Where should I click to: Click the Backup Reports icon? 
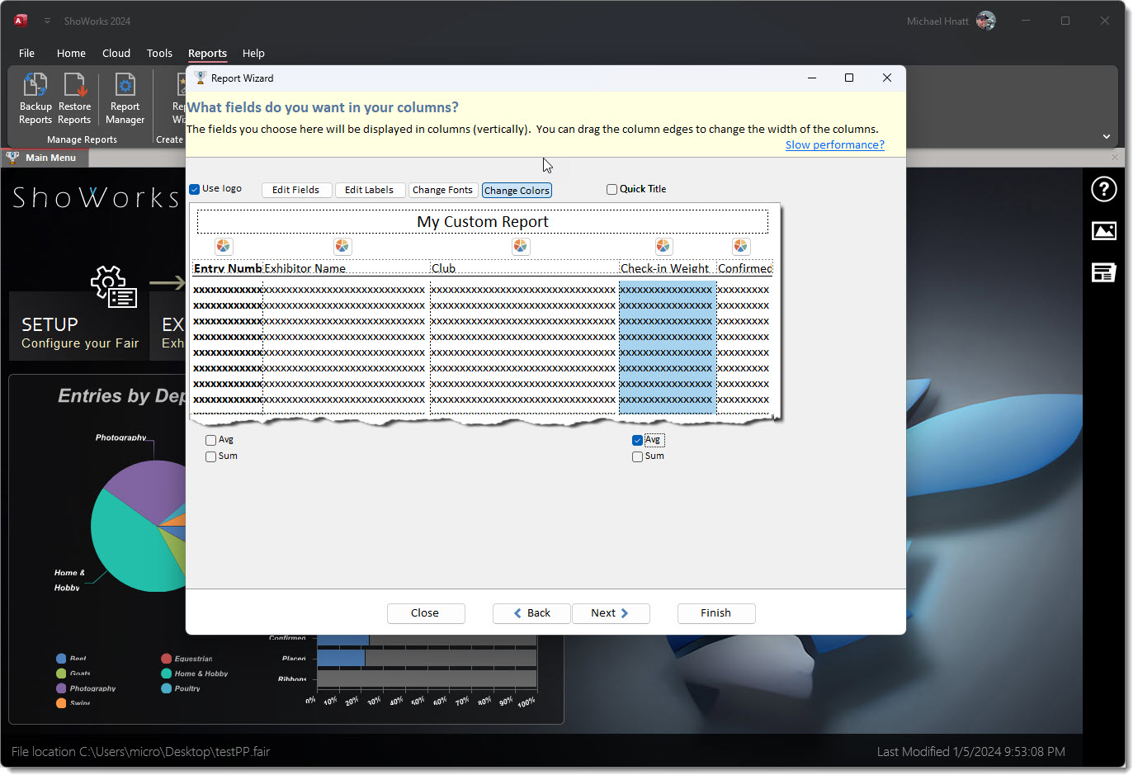pyautogui.click(x=35, y=86)
